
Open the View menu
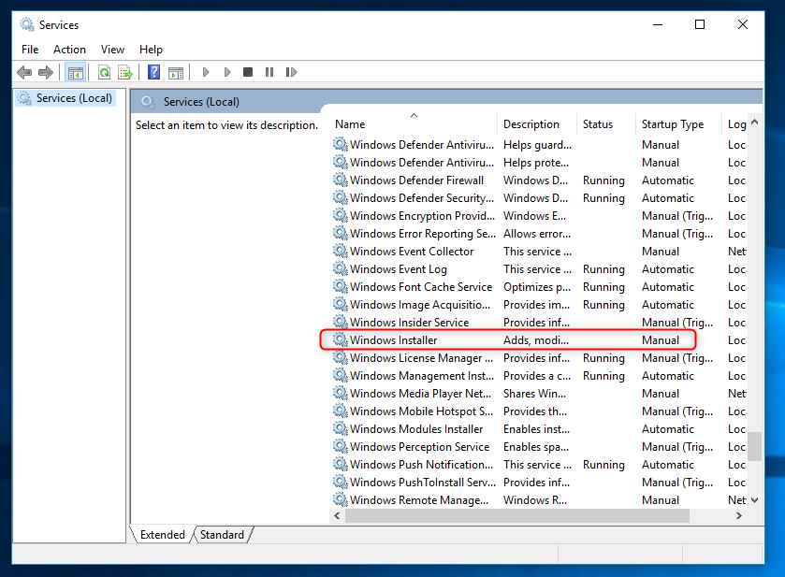pyautogui.click(x=112, y=49)
